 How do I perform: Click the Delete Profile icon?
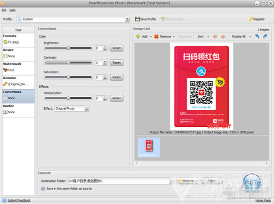(162, 19)
